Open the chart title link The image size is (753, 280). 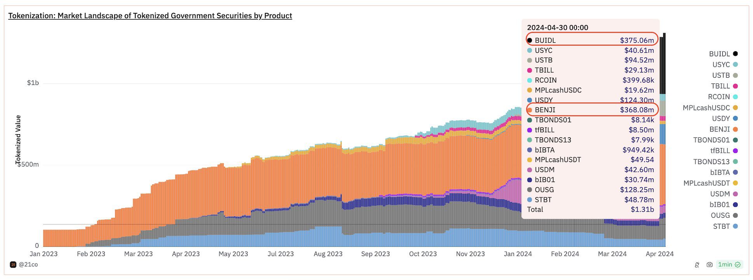[x=150, y=16]
